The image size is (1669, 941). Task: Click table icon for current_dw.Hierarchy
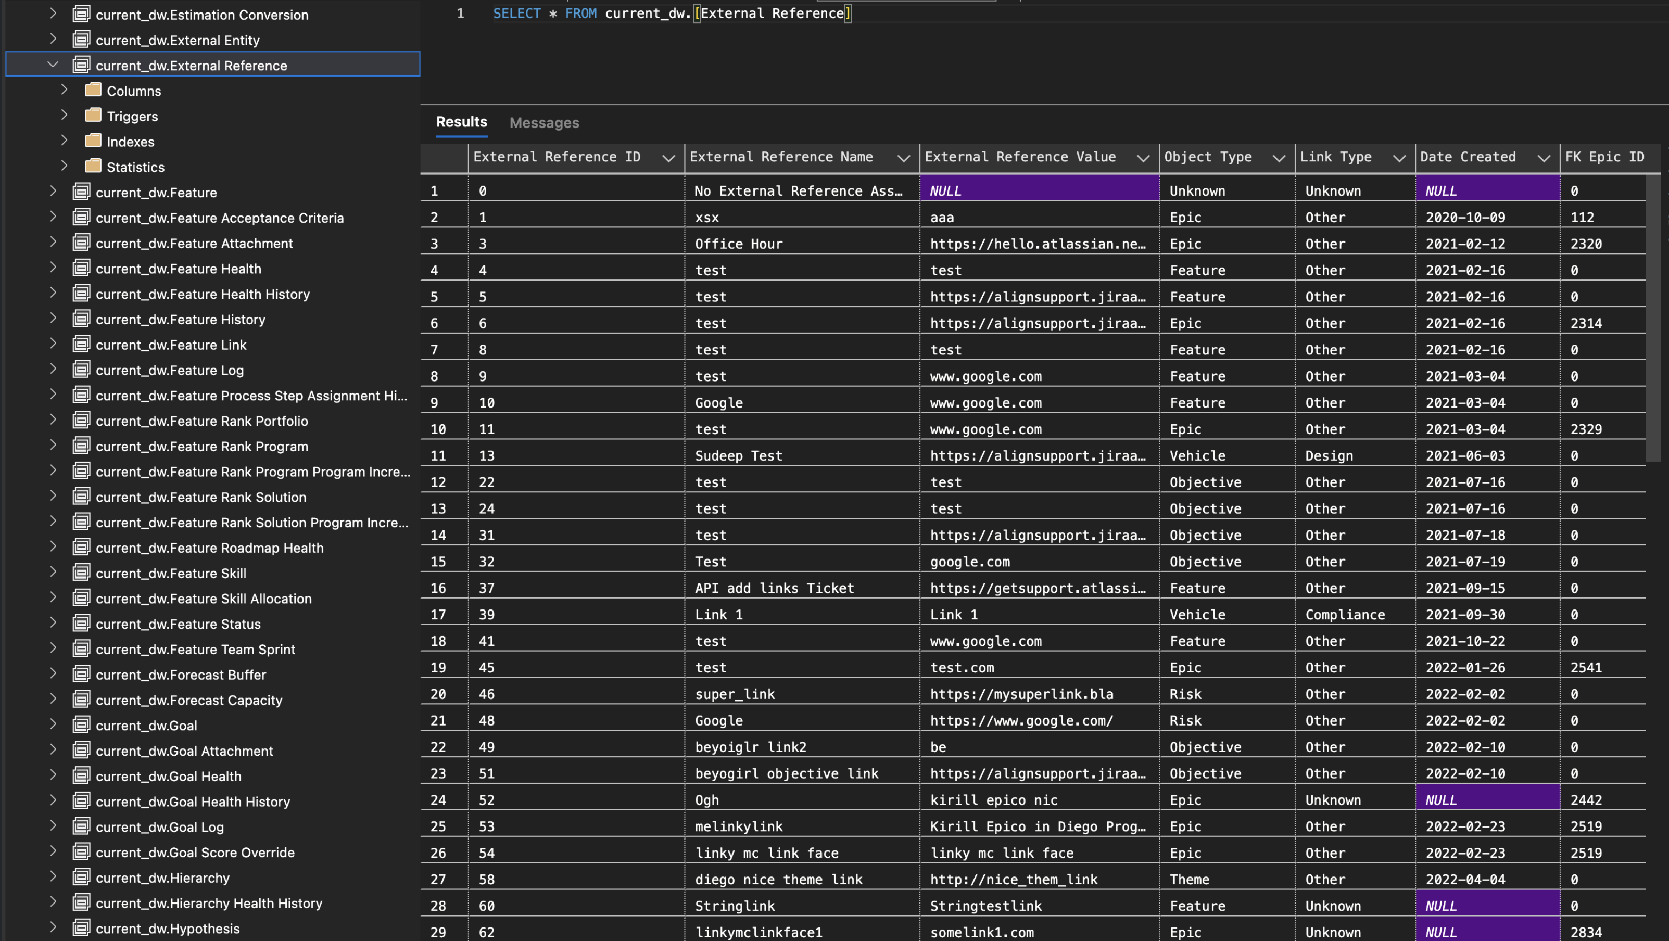pos(81,877)
